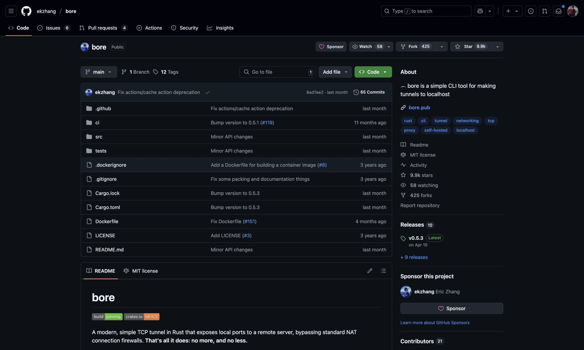
Task: Open the create new plus menu
Action: pos(512,11)
